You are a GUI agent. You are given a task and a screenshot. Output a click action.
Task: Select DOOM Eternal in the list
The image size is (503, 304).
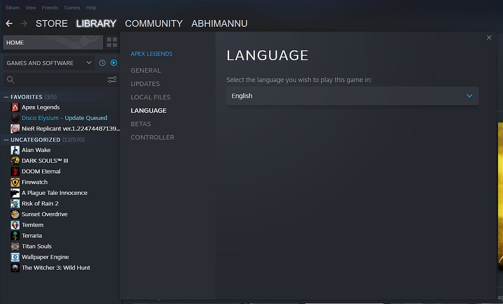tap(41, 171)
